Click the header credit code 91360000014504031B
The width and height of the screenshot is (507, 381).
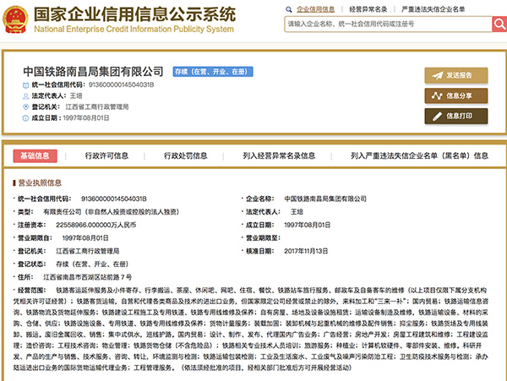tap(121, 85)
